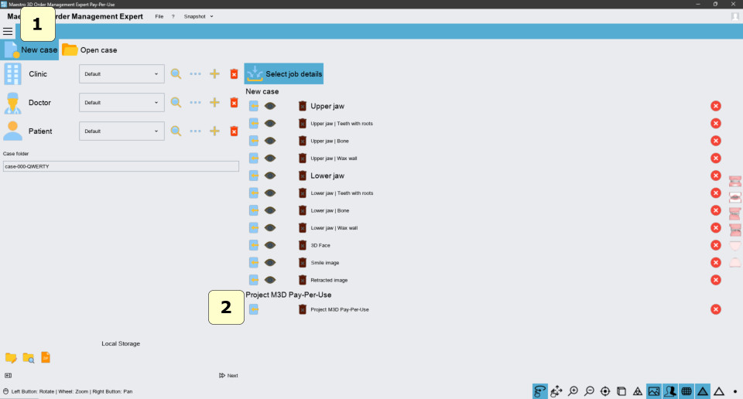The width and height of the screenshot is (743, 399).
Task: Toggle visibility of Lower jaw | Wax wall
Action: [270, 227]
